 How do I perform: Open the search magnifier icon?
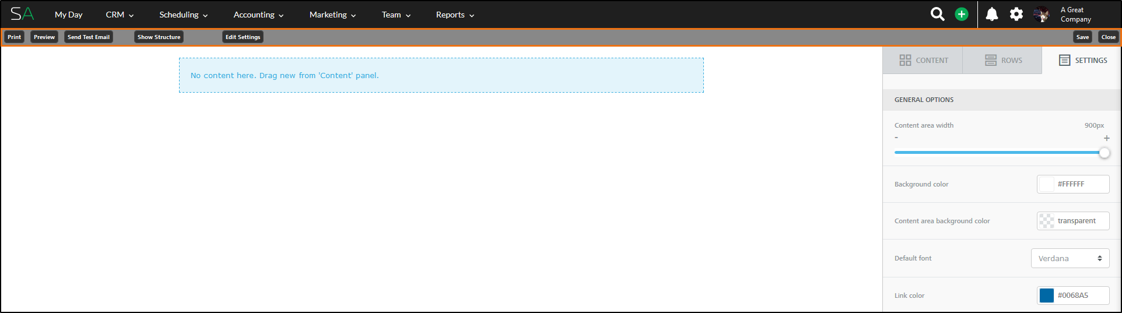(937, 14)
